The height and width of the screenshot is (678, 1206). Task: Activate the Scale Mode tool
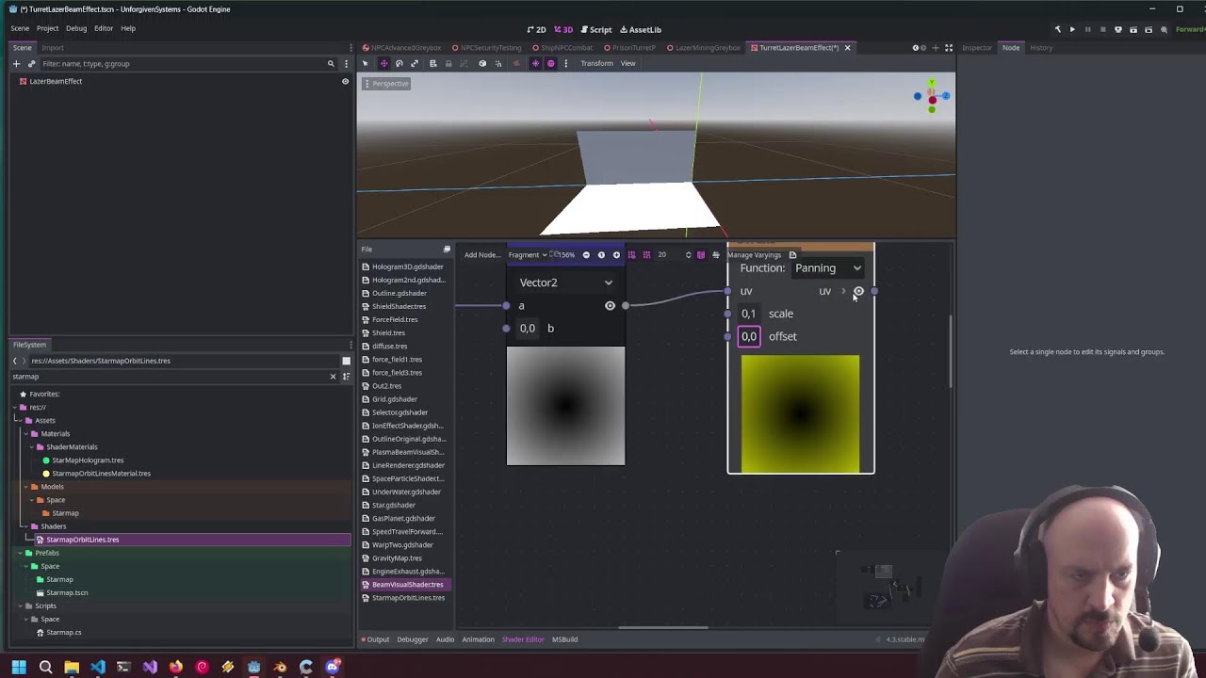(x=415, y=63)
